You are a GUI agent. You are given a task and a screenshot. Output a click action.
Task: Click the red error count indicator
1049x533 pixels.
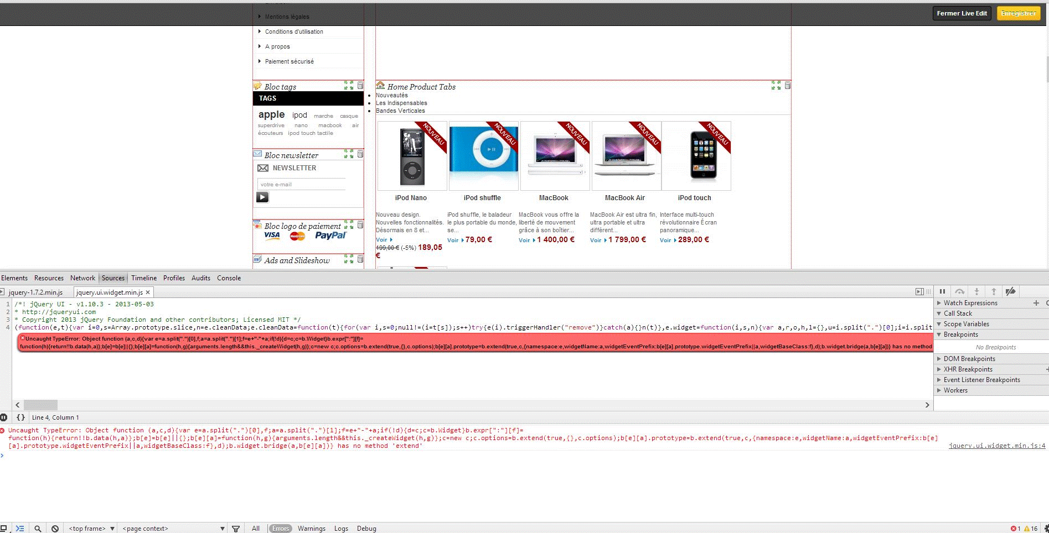(1015, 529)
